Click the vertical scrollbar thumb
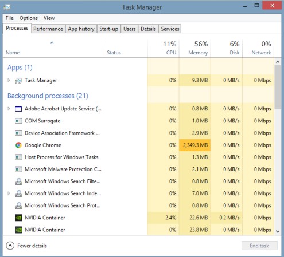 pos(278,87)
